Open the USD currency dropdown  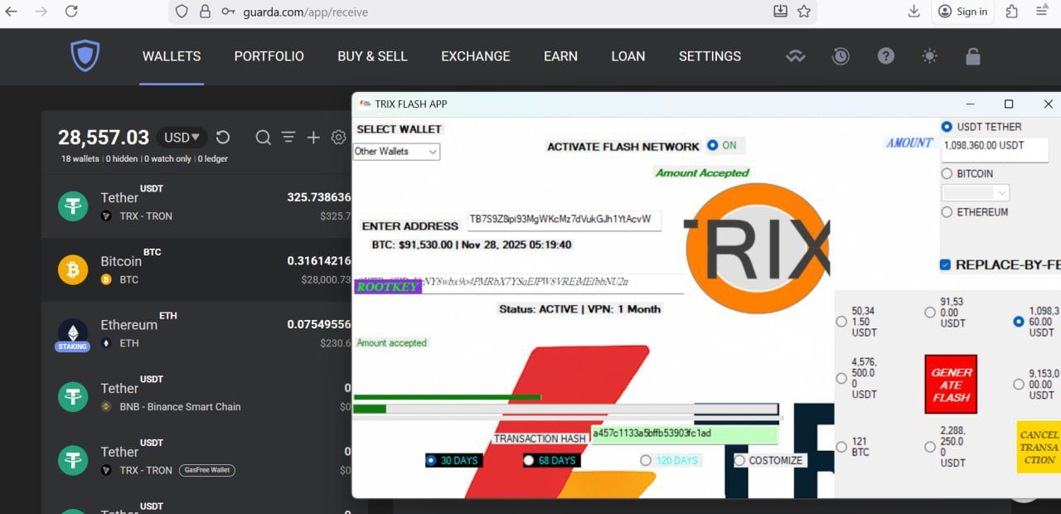181,137
